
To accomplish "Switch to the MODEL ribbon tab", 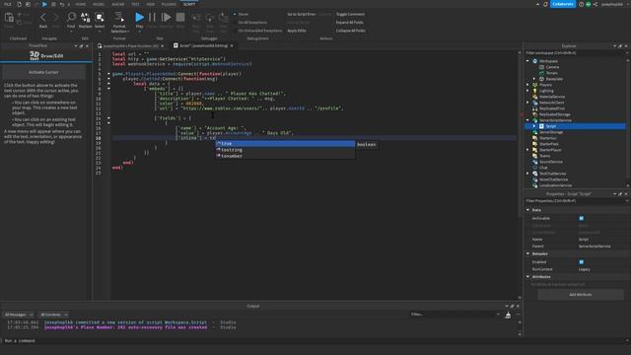I will pos(99,4).
